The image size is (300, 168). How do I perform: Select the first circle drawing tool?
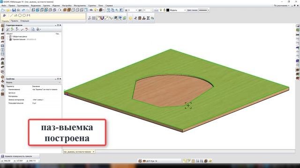coord(20,15)
